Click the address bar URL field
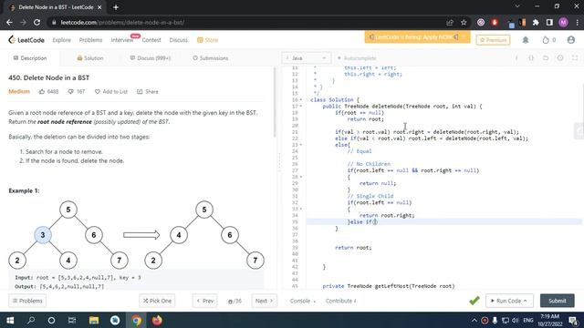This screenshot has height=328, width=584. point(245,22)
